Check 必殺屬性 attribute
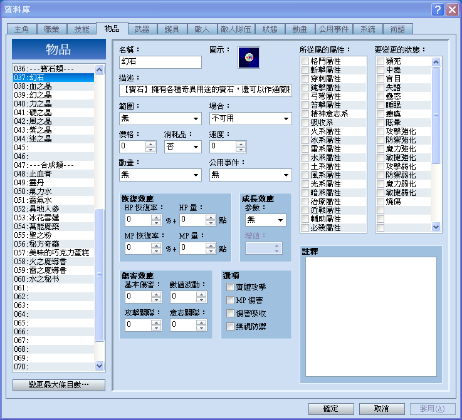 pyautogui.click(x=305, y=228)
